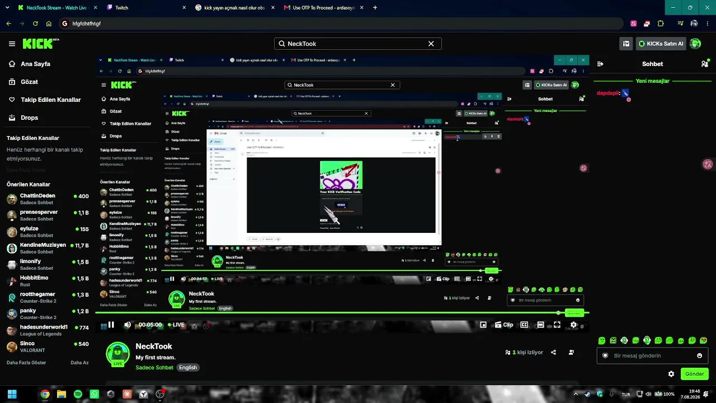Open Windows Start menu
The height and width of the screenshot is (403, 716).
tap(12, 394)
